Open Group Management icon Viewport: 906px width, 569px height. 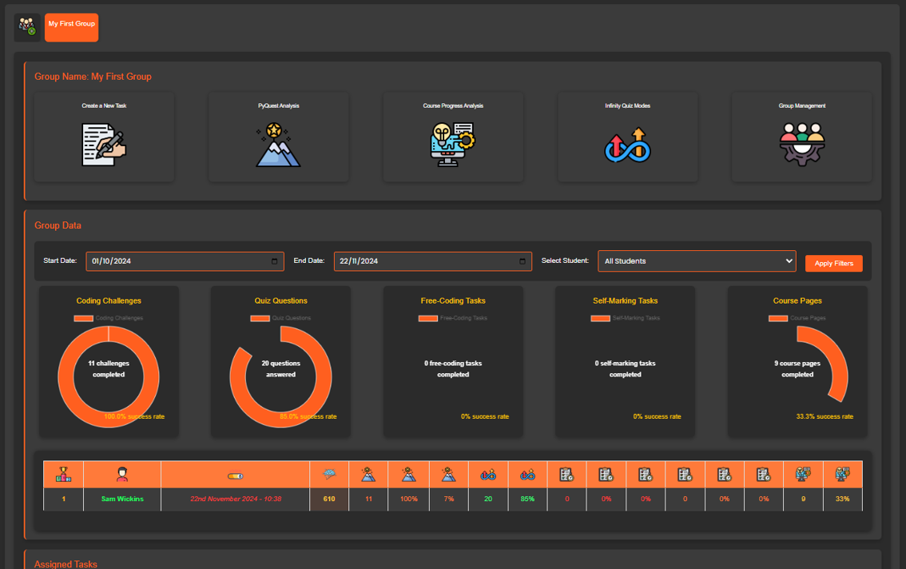click(x=801, y=145)
